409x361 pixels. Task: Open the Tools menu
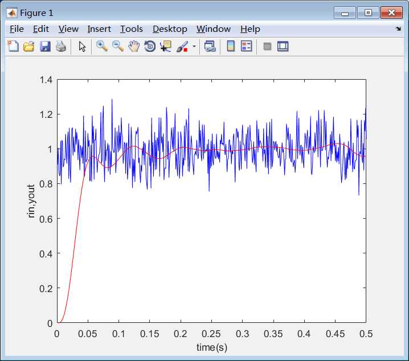pos(132,29)
